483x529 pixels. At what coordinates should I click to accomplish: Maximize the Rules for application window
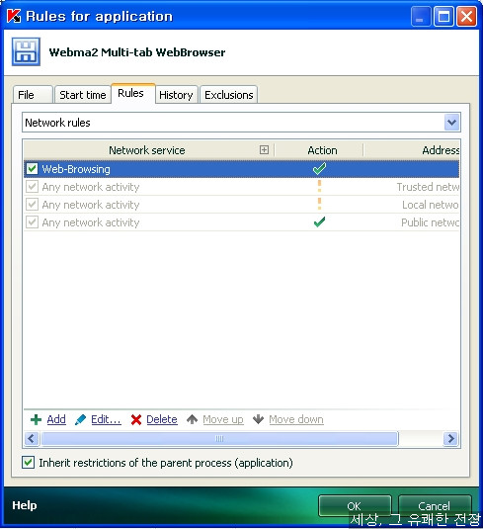coord(443,16)
